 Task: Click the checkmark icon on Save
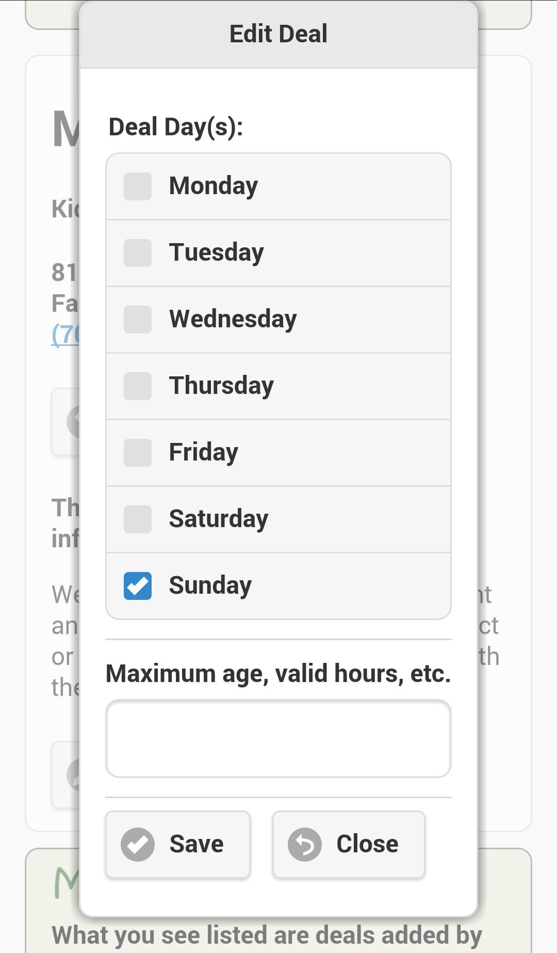[138, 845]
